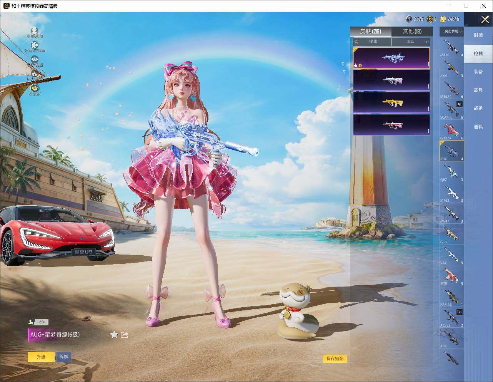Select the blue crystal AUG skin thumbnail
The width and height of the screenshot is (493, 382).
[x=391, y=58]
